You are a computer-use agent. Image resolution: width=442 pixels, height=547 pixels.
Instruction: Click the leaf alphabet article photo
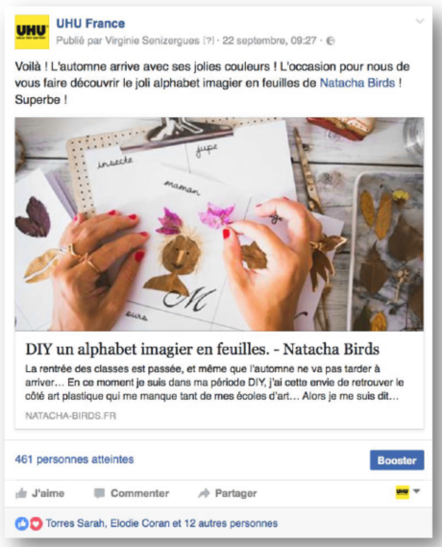[x=219, y=224]
